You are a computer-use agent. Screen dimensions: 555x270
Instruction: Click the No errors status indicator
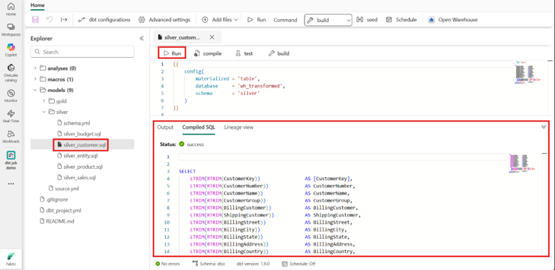point(167,264)
